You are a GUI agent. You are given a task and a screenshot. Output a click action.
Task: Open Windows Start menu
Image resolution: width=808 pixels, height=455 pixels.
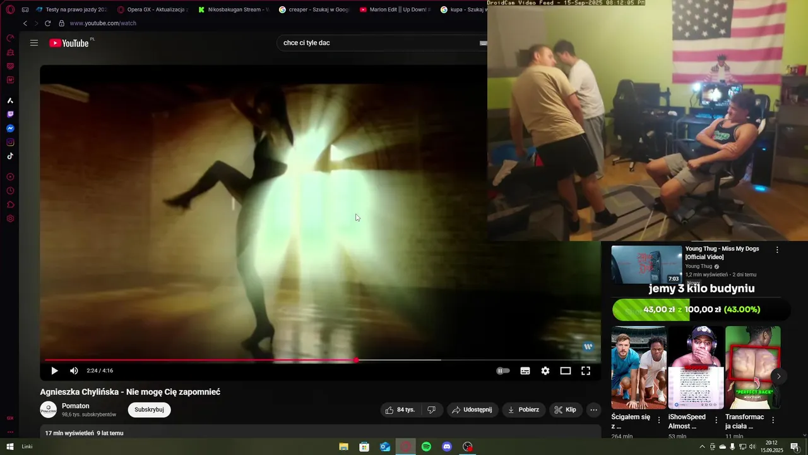tap(10, 447)
